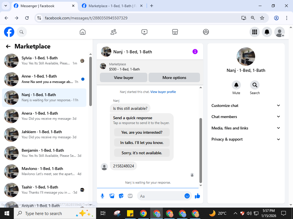Open the nine-dot Menu grid icon
The height and width of the screenshot is (219, 293).
254,32
